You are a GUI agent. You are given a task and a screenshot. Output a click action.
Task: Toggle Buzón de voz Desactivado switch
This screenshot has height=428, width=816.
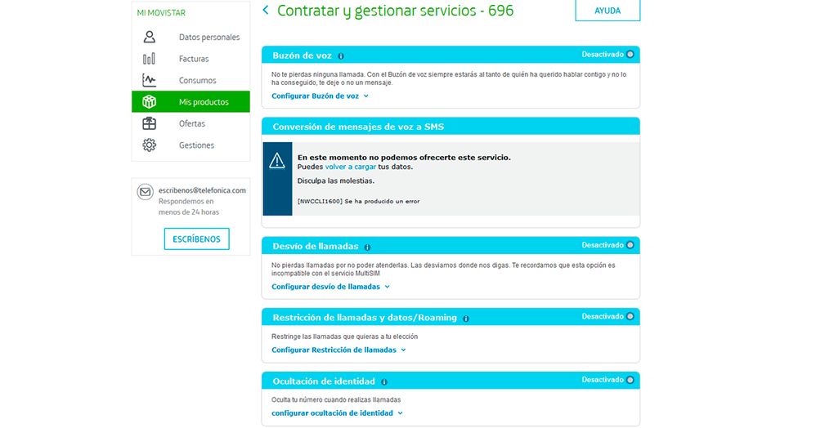(630, 55)
